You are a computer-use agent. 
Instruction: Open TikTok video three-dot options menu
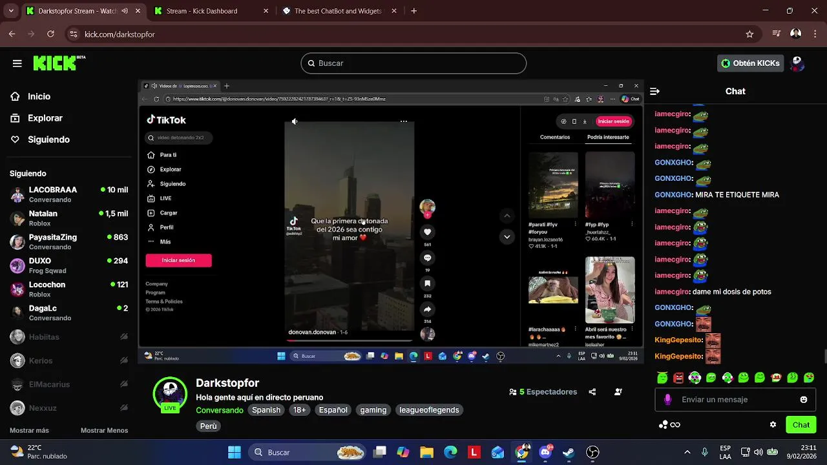click(404, 121)
